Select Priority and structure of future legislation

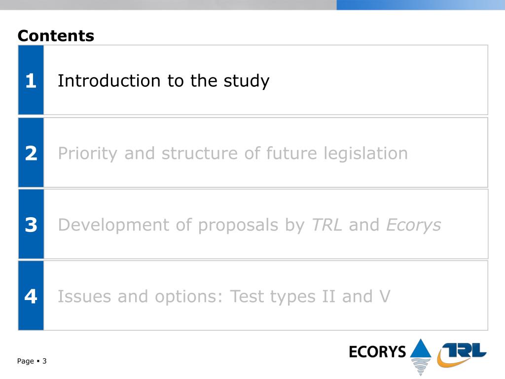pyautogui.click(x=233, y=153)
